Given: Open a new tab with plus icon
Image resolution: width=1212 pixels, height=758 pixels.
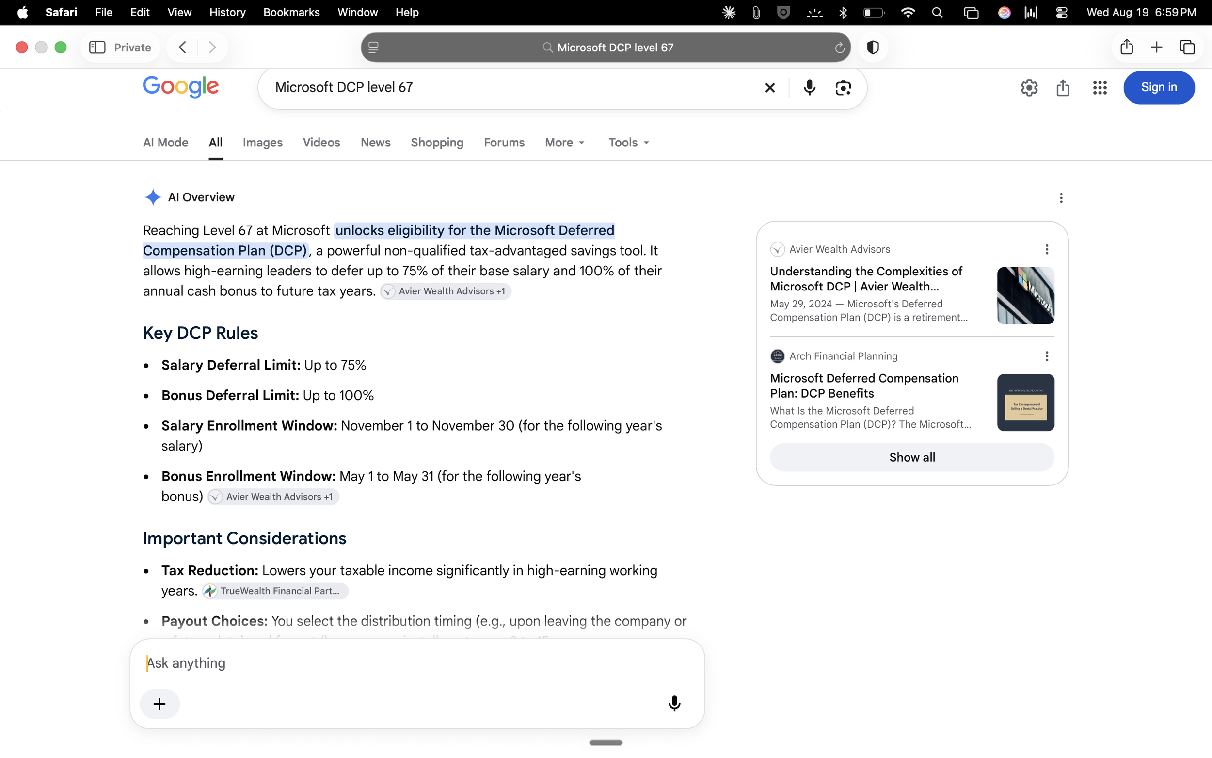Looking at the screenshot, I should coord(1156,47).
